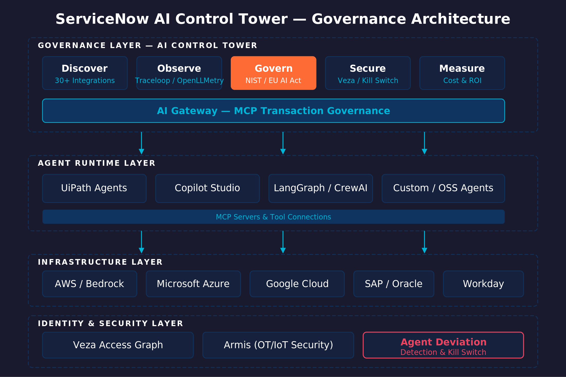Select the Google Cloud box
The height and width of the screenshot is (377, 566).
coord(297,284)
